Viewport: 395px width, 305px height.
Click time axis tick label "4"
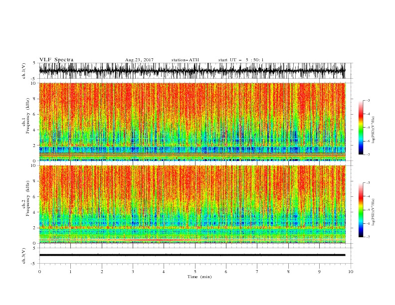click(164, 272)
